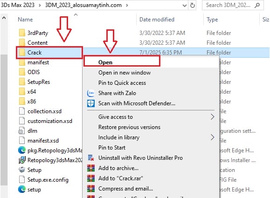The height and width of the screenshot is (198, 270).
Task: Choose Add to "Crack.rar" option
Action: pyautogui.click(x=120, y=178)
